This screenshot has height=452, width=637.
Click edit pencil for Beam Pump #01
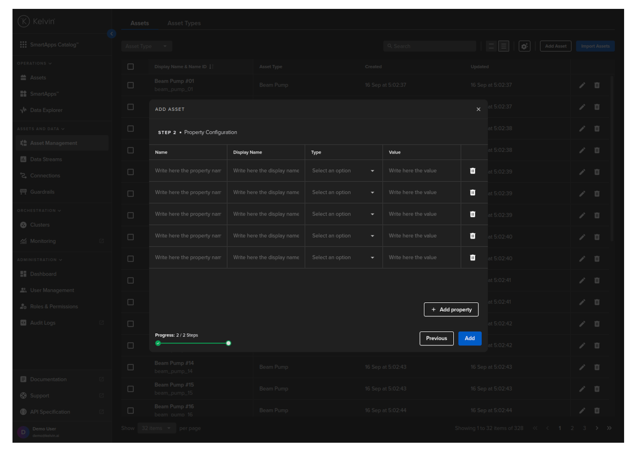[582, 85]
